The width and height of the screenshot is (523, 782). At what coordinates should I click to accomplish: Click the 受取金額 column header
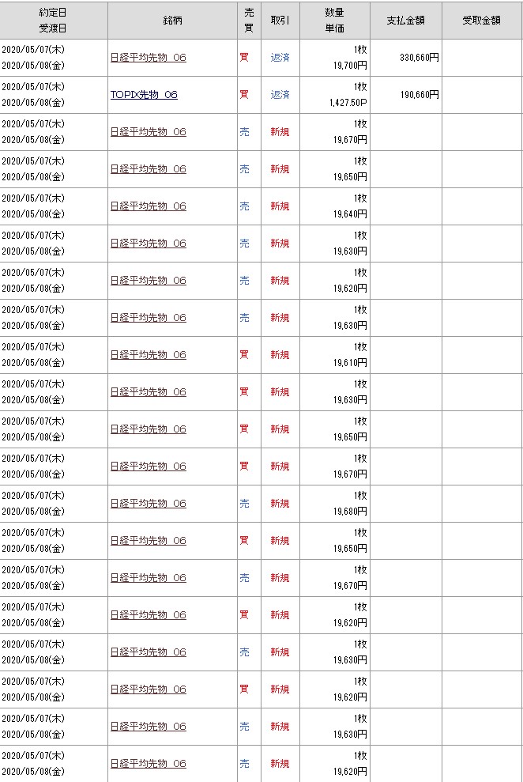click(x=481, y=21)
